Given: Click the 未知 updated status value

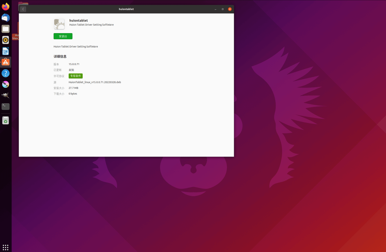Looking at the screenshot, I should point(71,70).
